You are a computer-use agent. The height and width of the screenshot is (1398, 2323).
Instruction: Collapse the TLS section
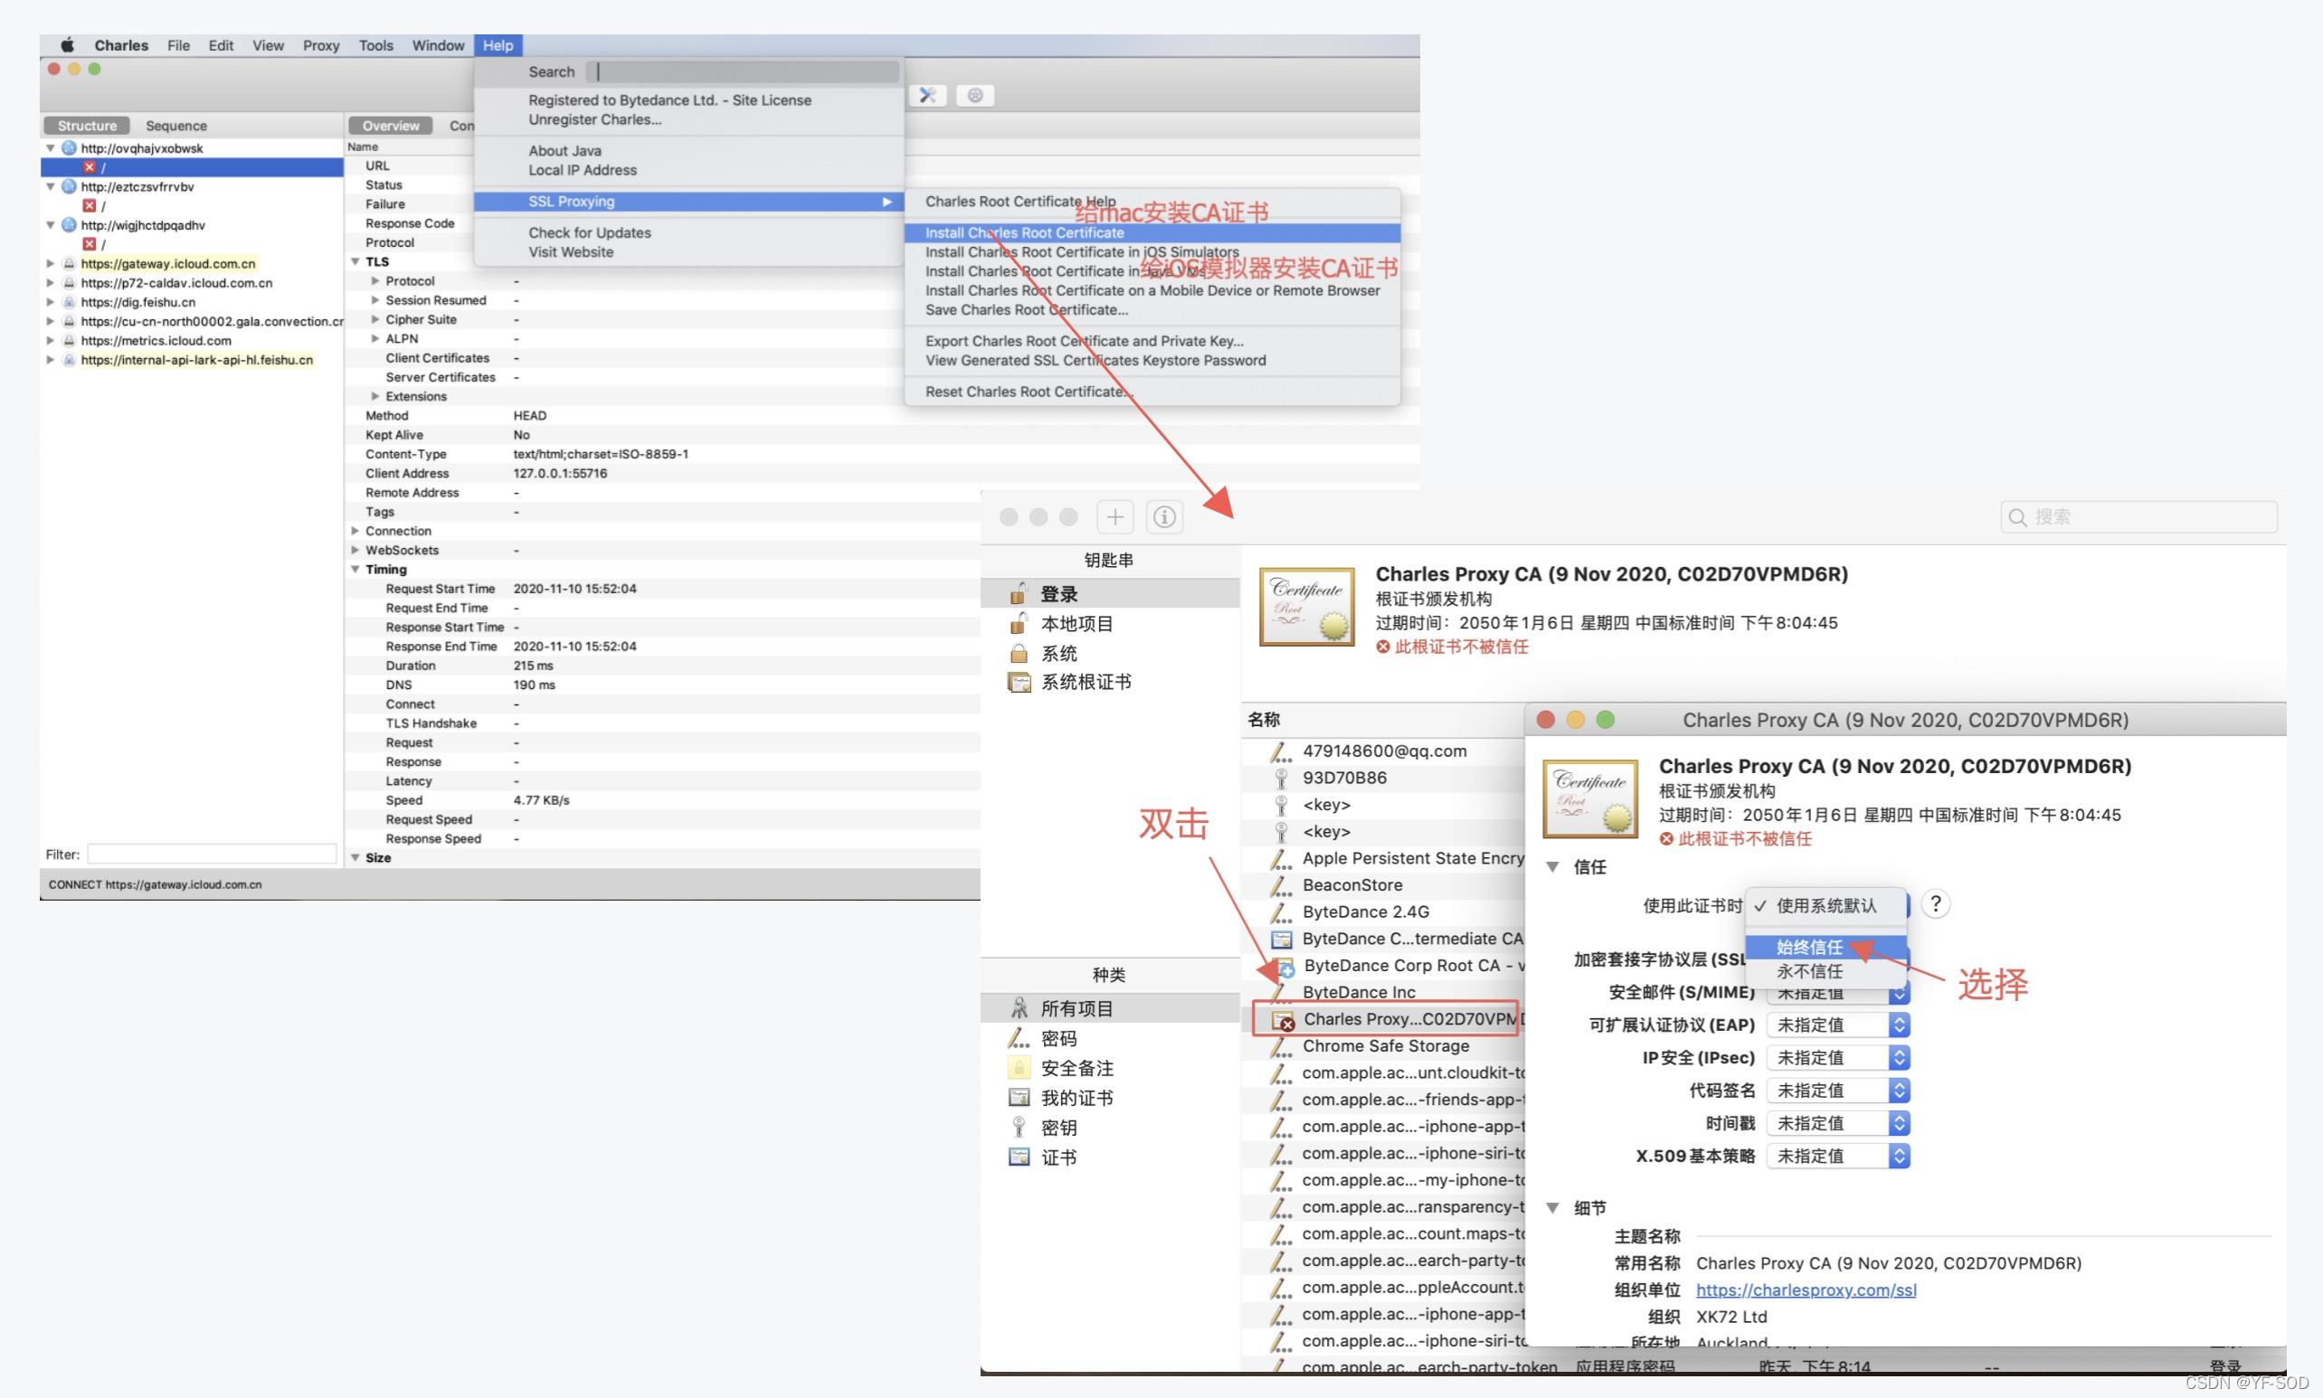pyautogui.click(x=356, y=262)
